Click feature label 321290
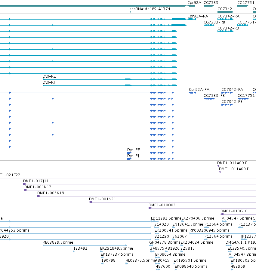256x271 pixels. coord(162,236)
